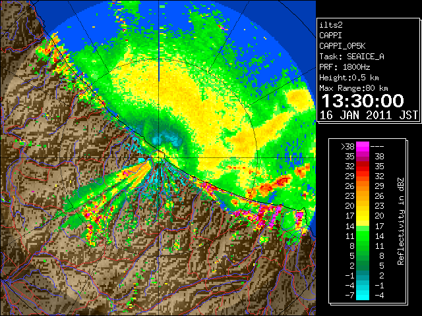Select the "Max Range:80 km" text

click(353, 88)
